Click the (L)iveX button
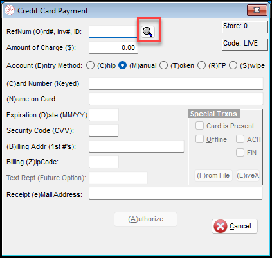This screenshot has height=258, width=272. [x=248, y=175]
